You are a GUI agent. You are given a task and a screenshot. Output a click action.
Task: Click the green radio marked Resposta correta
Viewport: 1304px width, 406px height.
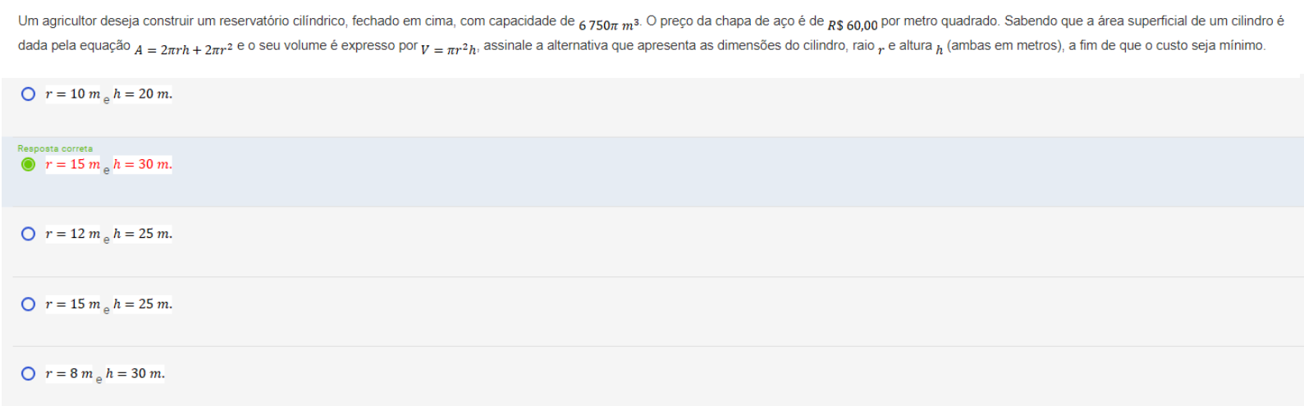[x=29, y=164]
